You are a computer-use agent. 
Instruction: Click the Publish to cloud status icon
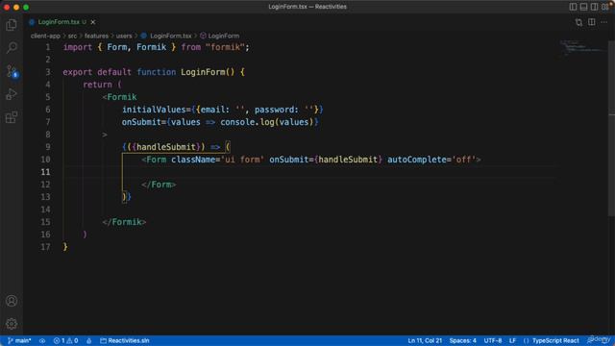42,340
